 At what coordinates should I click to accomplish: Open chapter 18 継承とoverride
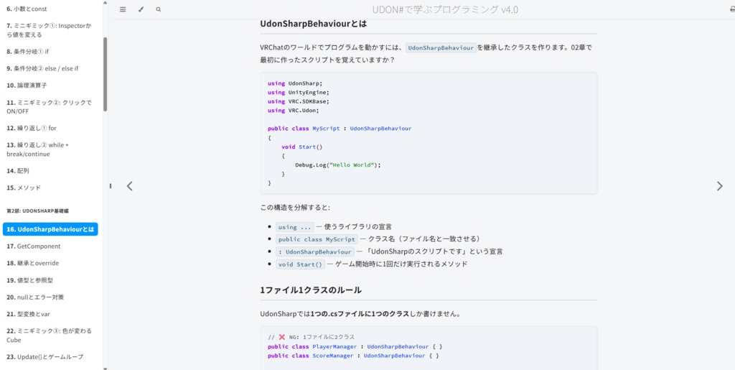point(33,263)
